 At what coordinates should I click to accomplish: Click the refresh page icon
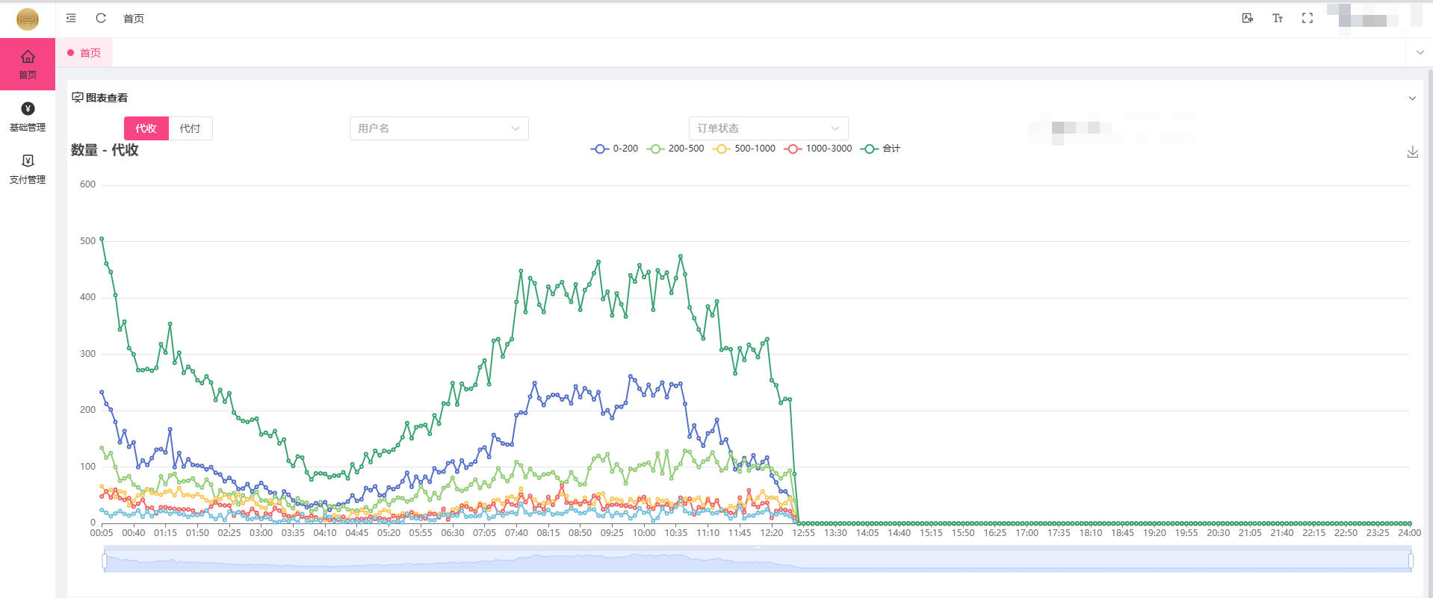coord(101,18)
